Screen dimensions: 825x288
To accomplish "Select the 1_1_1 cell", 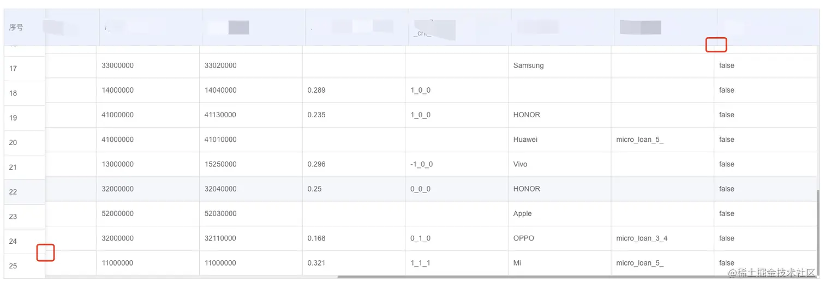I will pos(420,263).
